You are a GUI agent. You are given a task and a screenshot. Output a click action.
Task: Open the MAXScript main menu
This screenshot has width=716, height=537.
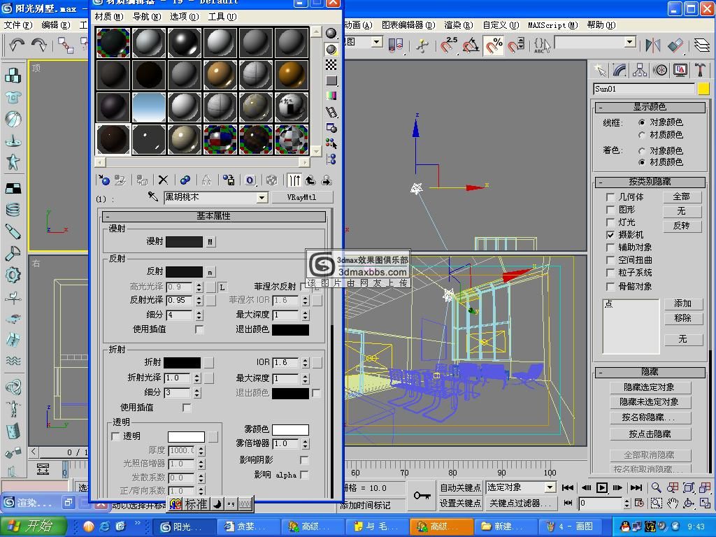(552, 25)
